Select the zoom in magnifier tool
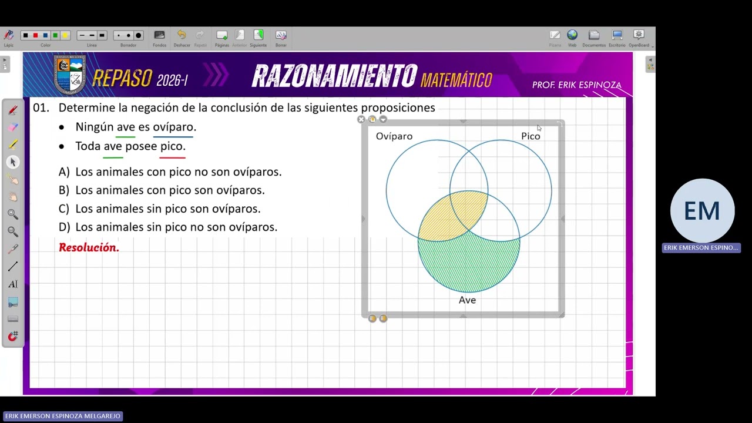Viewport: 752px width, 423px height. pos(13,214)
